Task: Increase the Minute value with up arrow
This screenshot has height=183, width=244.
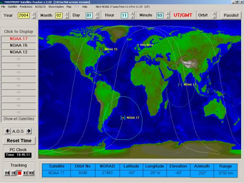Action: (x=168, y=13)
